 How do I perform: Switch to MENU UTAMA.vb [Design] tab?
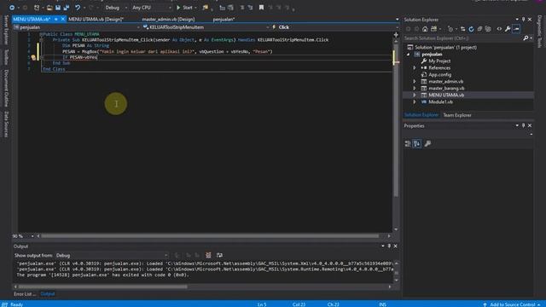tap(96, 19)
